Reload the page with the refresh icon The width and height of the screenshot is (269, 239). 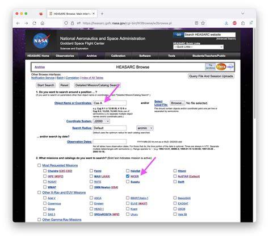[x=35, y=23]
